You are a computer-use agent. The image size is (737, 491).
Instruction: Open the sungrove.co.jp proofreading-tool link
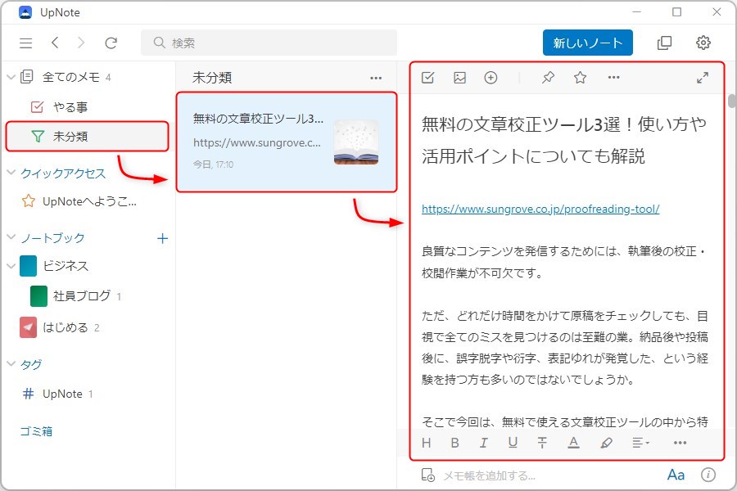(x=540, y=209)
